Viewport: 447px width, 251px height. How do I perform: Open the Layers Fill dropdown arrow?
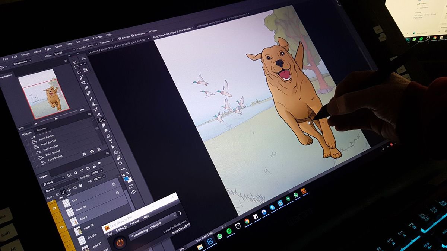click(x=104, y=176)
